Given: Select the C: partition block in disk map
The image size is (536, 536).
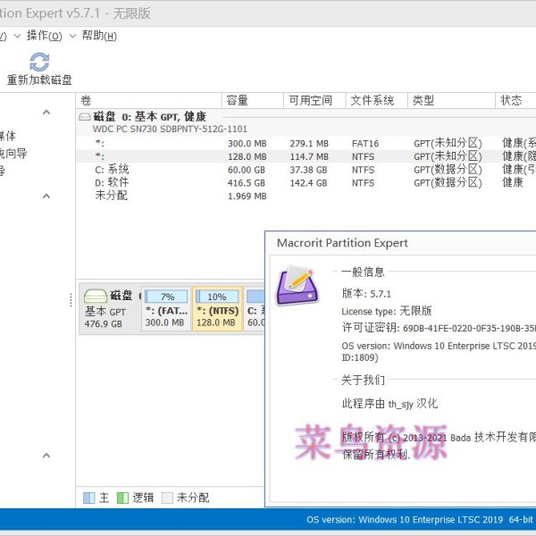Looking at the screenshot, I should point(255,309).
